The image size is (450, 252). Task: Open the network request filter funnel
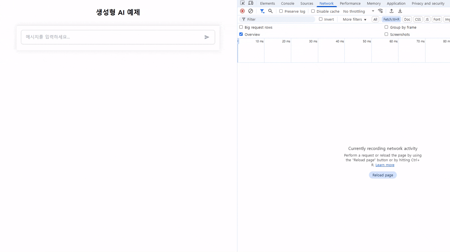262,11
